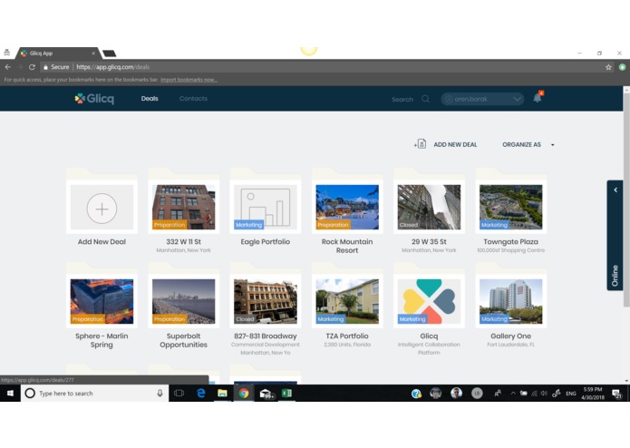Bookmark page with star icon
The width and height of the screenshot is (630, 448).
coord(608,67)
